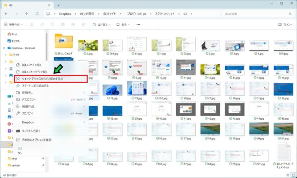Go up one folder level arrow

pyautogui.click(x=27, y=14)
